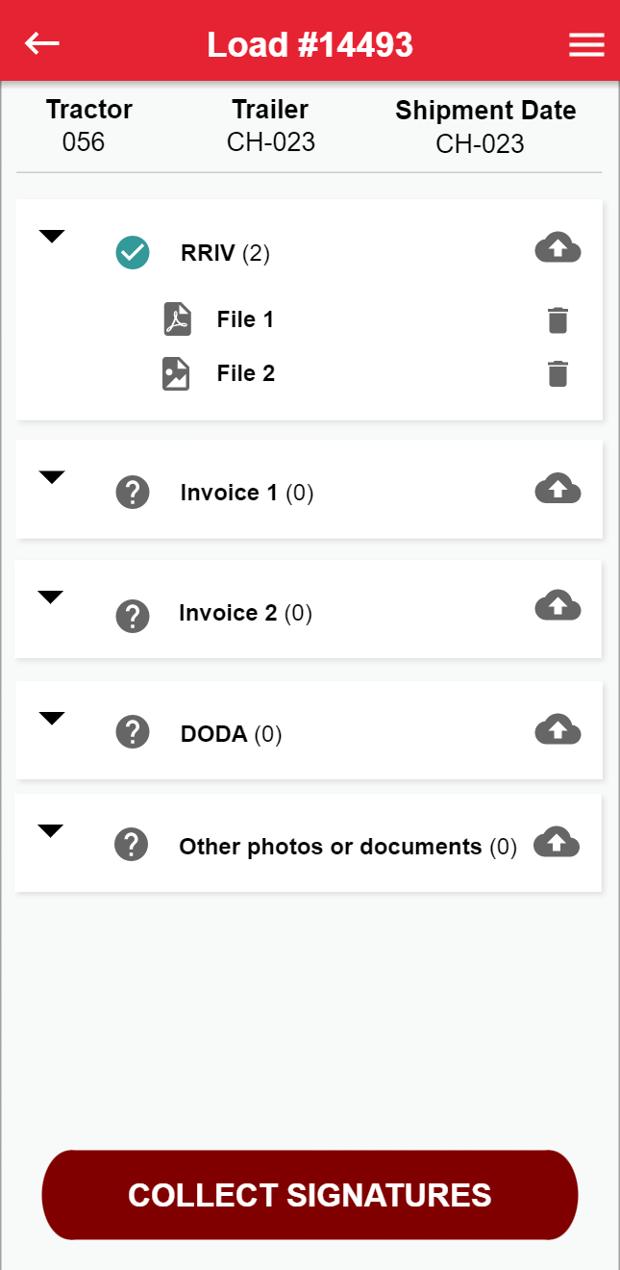Viewport: 620px width, 1270px height.
Task: Upload a document for Invoice 2
Action: (x=558, y=606)
